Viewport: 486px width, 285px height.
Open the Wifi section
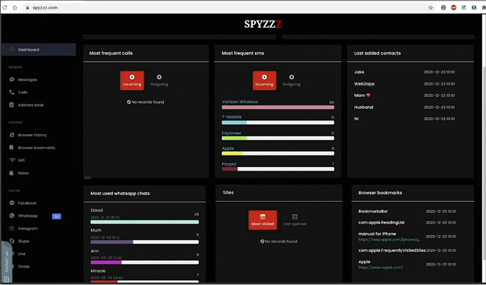(x=22, y=160)
